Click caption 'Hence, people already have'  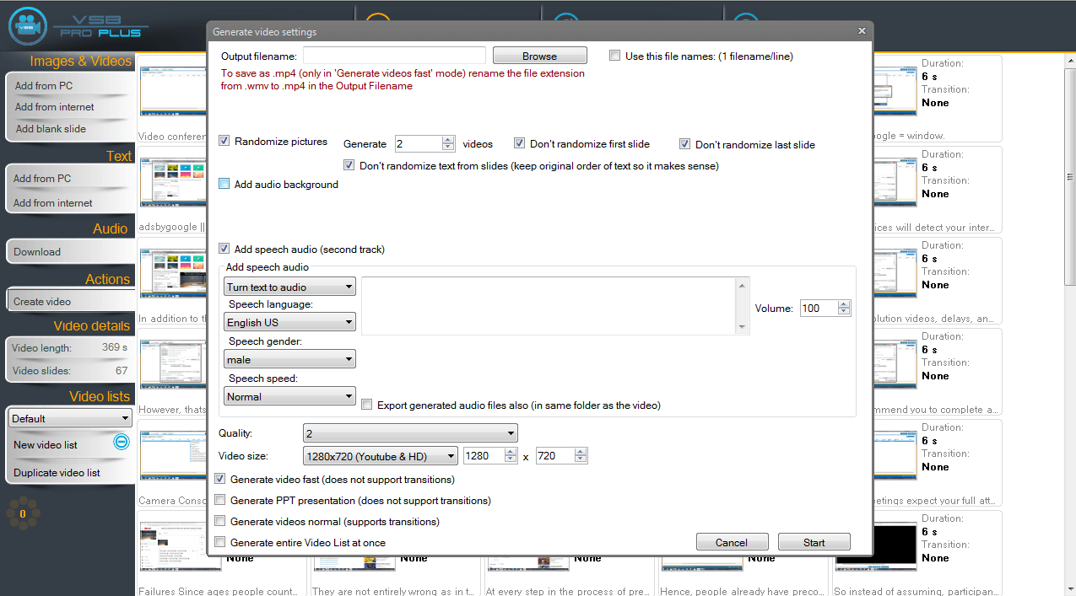(x=741, y=591)
